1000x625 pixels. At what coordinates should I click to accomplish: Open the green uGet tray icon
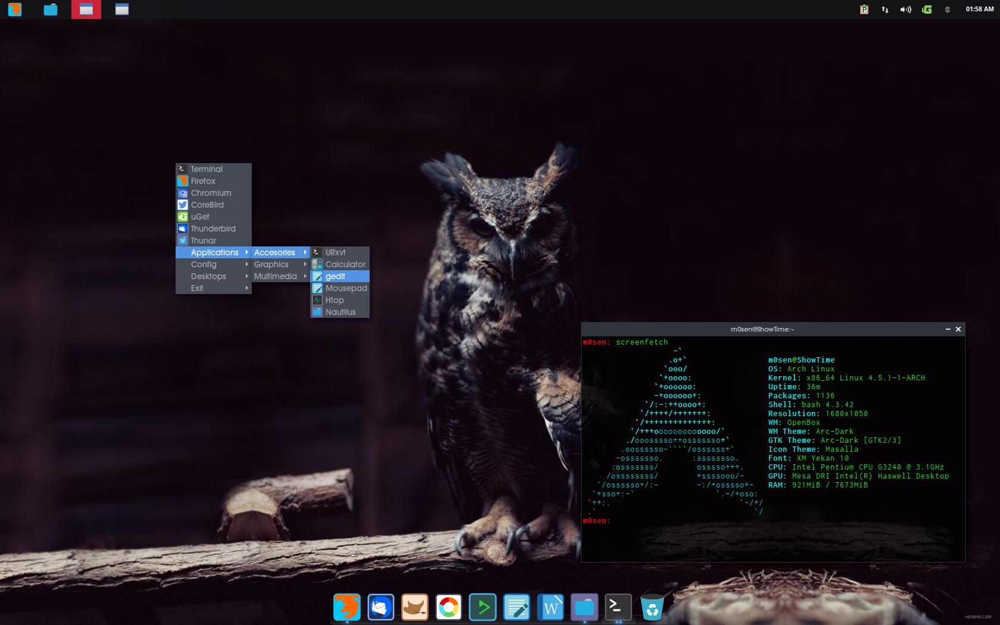coord(927,10)
